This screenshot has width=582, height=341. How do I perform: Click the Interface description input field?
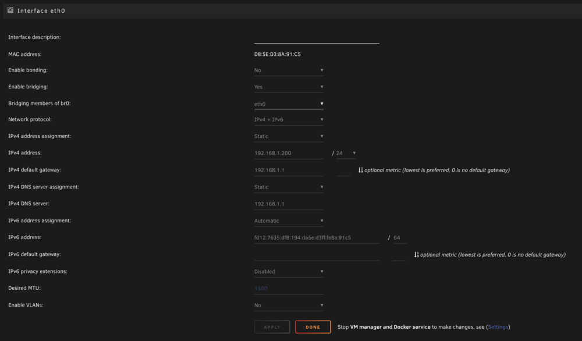(x=317, y=38)
